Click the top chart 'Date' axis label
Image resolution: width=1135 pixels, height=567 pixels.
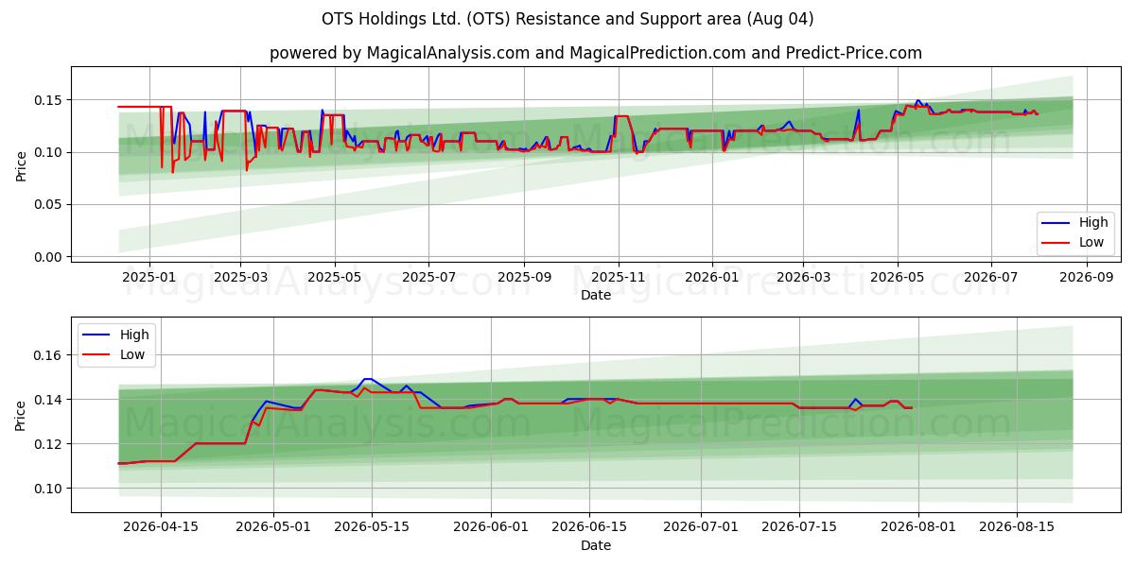tap(596, 295)
